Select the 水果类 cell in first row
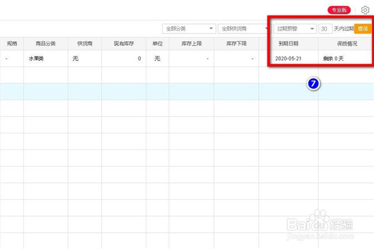Screen dimensions: 374x249 click(37, 59)
